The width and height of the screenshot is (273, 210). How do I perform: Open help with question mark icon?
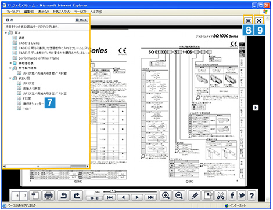click(x=252, y=196)
